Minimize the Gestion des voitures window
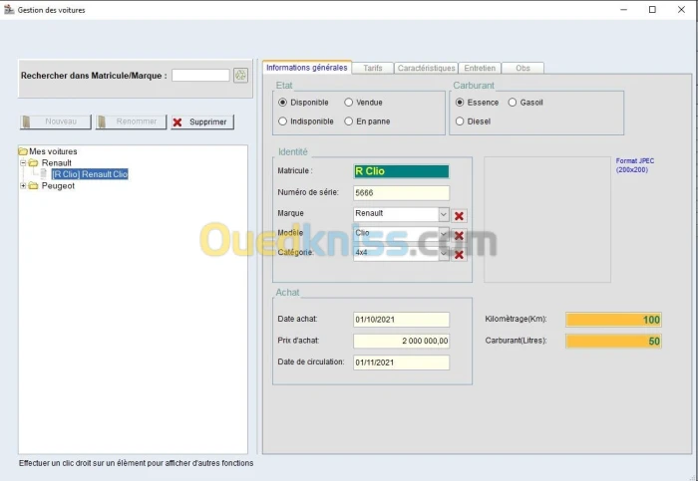 [x=623, y=9]
